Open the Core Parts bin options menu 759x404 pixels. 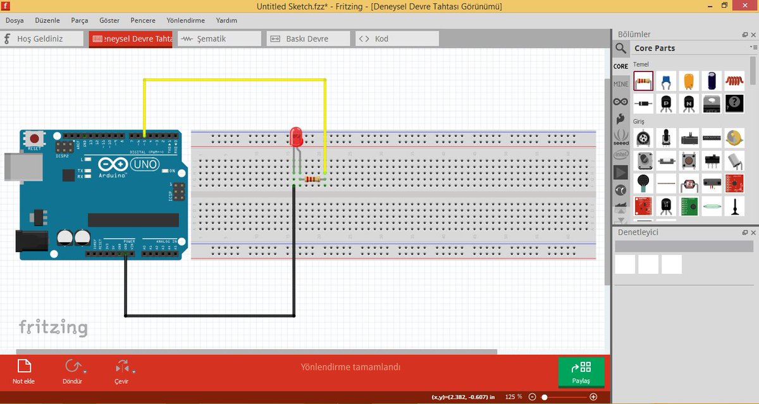coord(753,47)
